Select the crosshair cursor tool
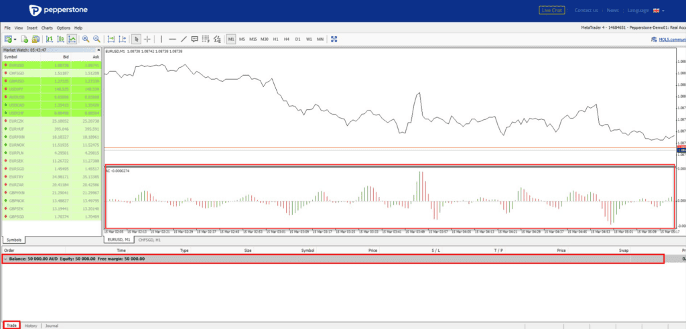The width and height of the screenshot is (686, 329). [147, 39]
